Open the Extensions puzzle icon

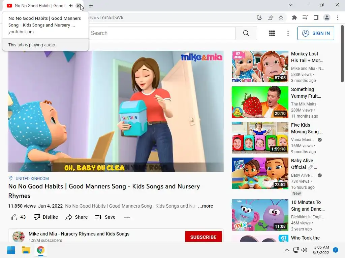pyautogui.click(x=294, y=17)
